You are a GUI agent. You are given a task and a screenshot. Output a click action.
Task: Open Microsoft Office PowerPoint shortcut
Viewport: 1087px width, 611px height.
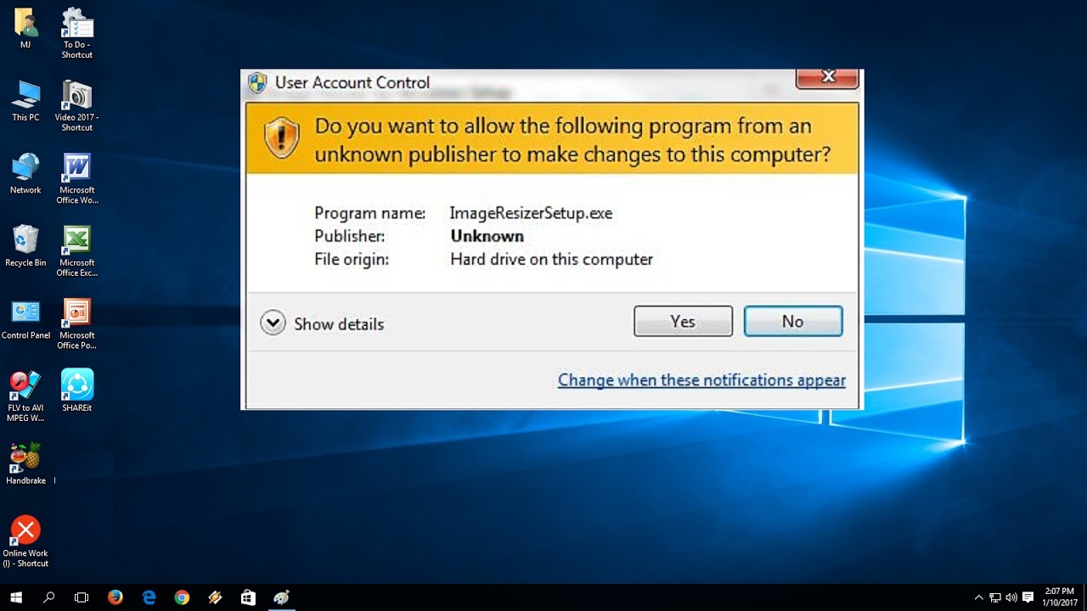[x=77, y=324]
